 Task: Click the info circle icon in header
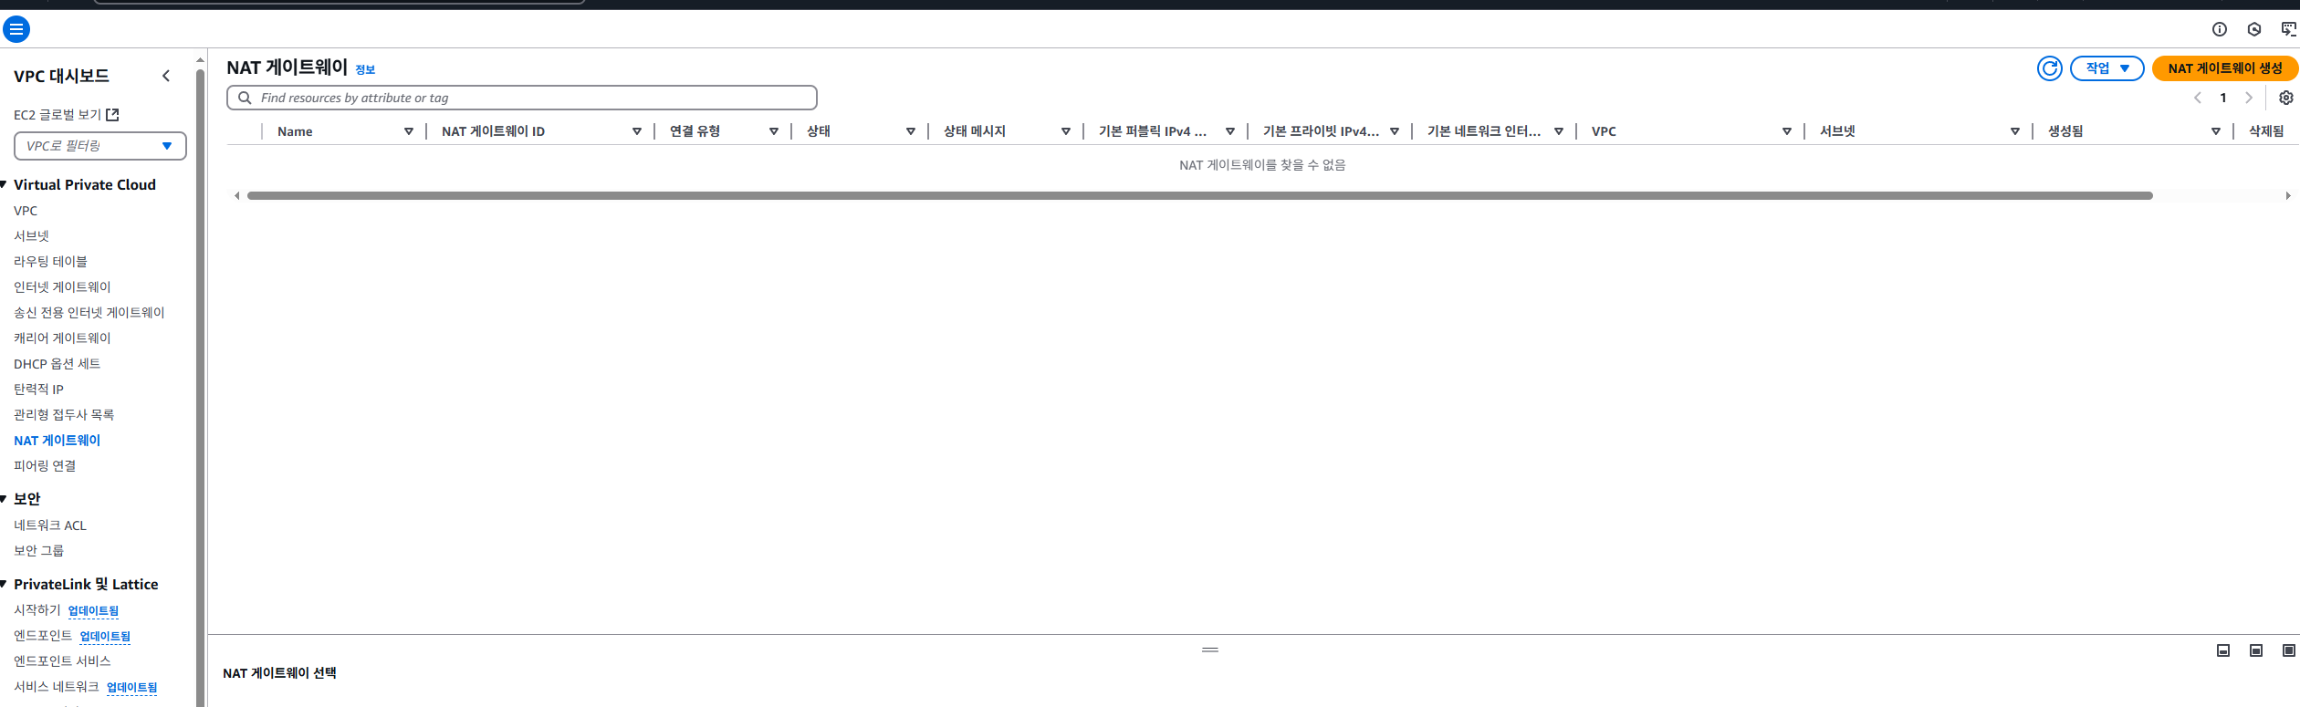(x=2219, y=29)
